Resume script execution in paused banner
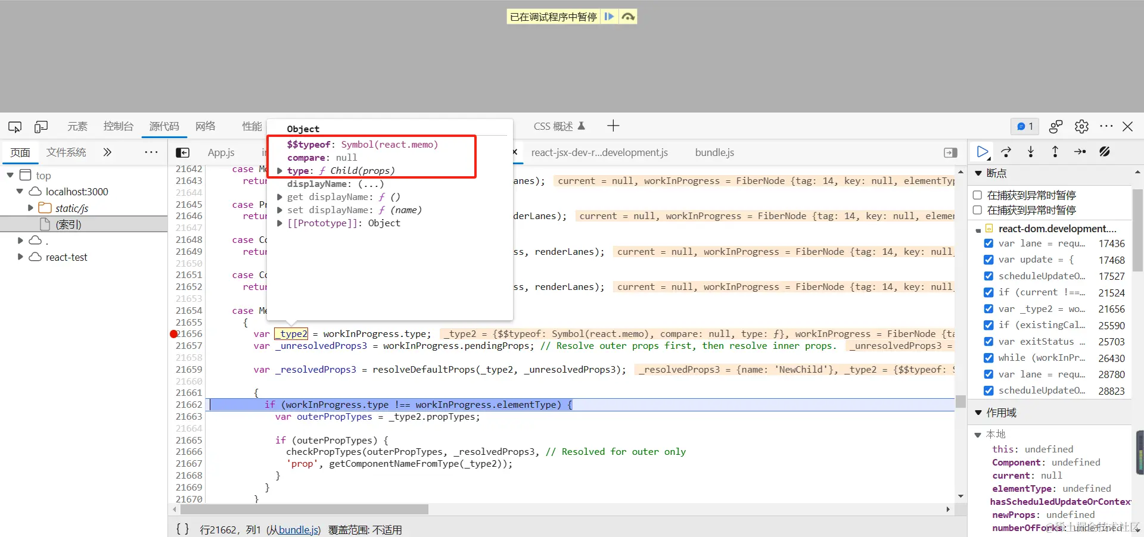The width and height of the screenshot is (1144, 537). click(609, 17)
